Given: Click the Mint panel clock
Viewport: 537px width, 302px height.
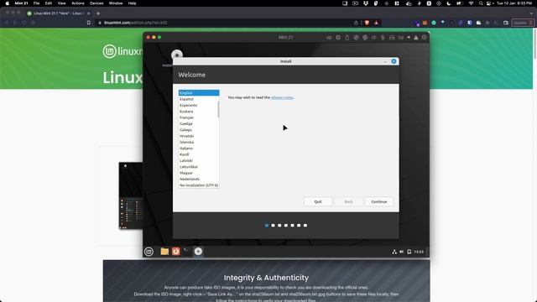Looking at the screenshot, I should (419, 252).
